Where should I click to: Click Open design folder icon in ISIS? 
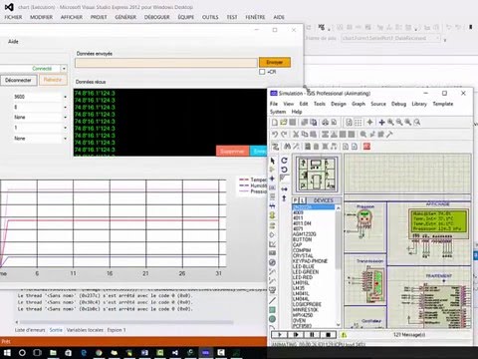(284, 123)
